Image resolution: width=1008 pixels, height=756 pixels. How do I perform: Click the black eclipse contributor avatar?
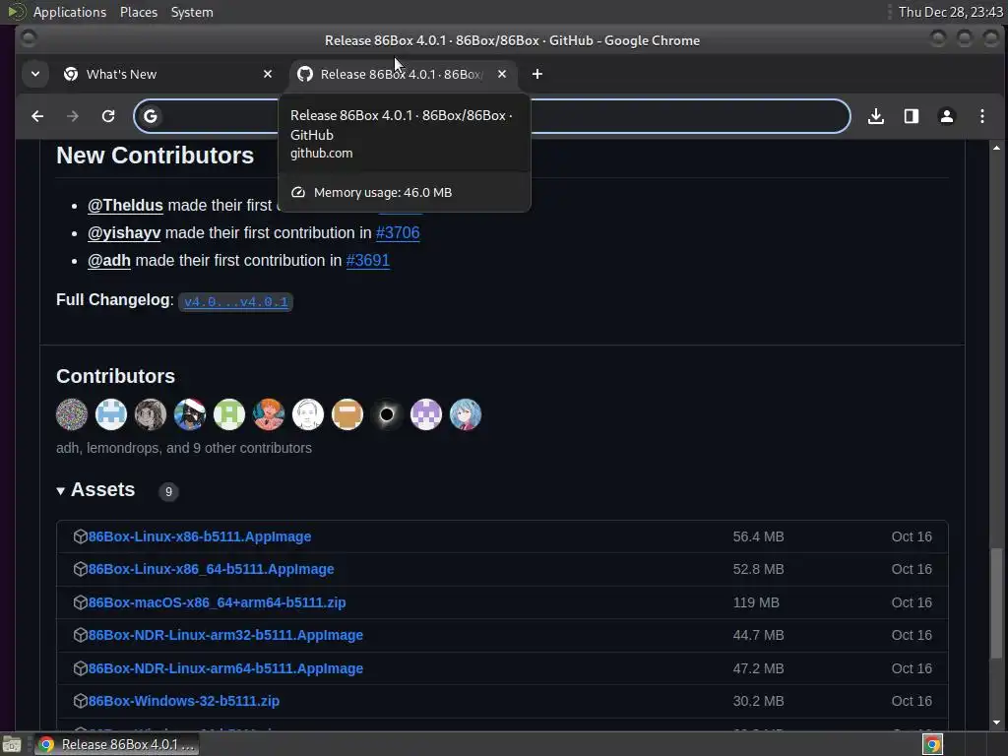coord(387,414)
